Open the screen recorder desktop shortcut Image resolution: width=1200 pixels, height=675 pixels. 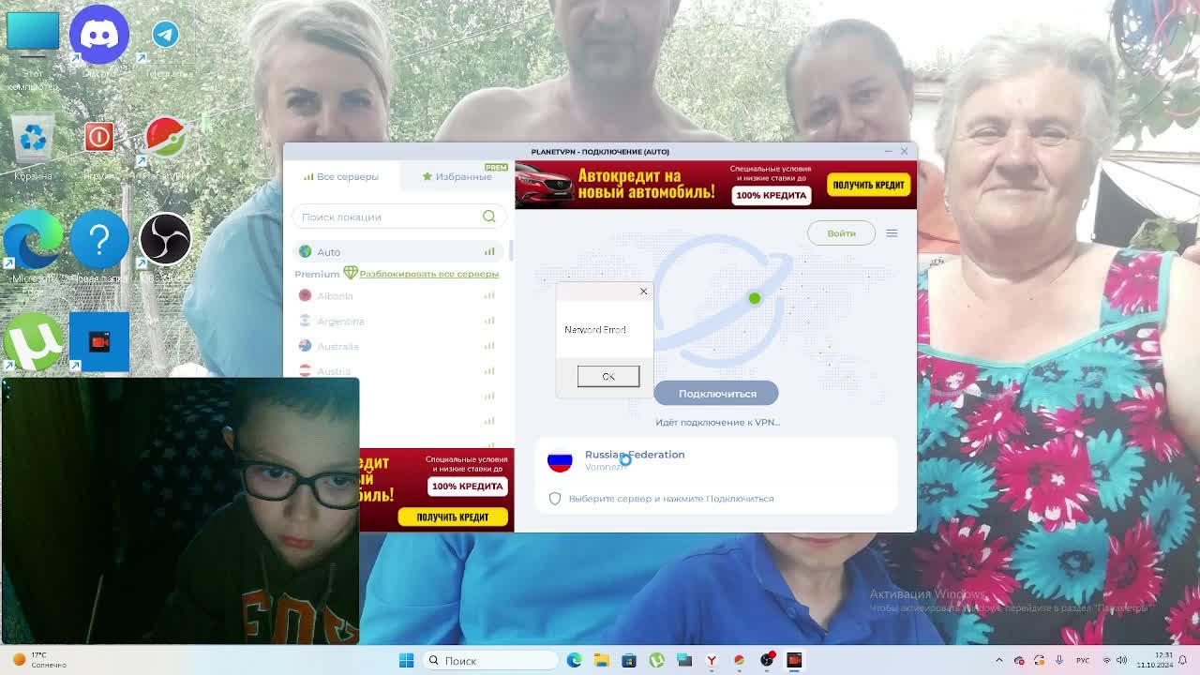(x=98, y=341)
